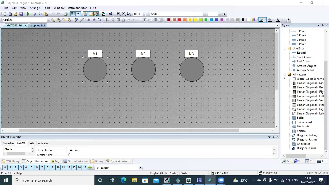The image size is (329, 185).
Task: Click the align left icon
Action: pos(107,20)
